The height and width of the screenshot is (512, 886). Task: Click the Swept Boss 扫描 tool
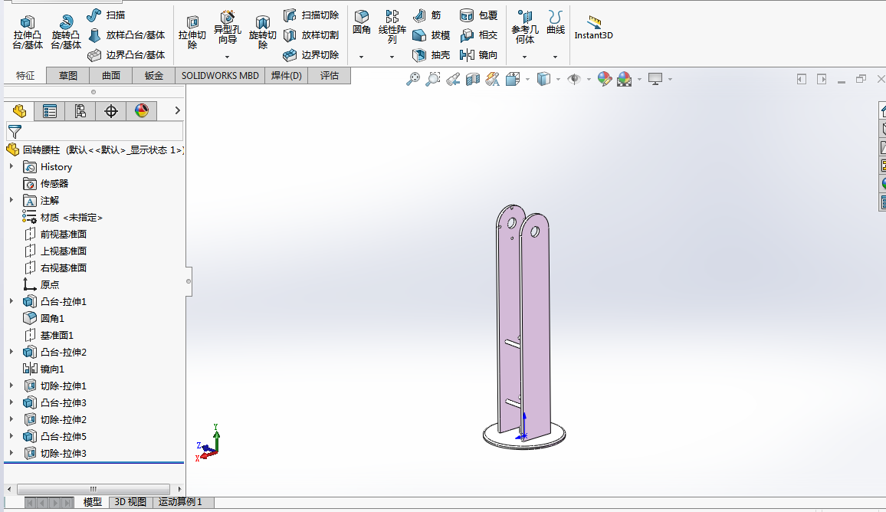[107, 15]
